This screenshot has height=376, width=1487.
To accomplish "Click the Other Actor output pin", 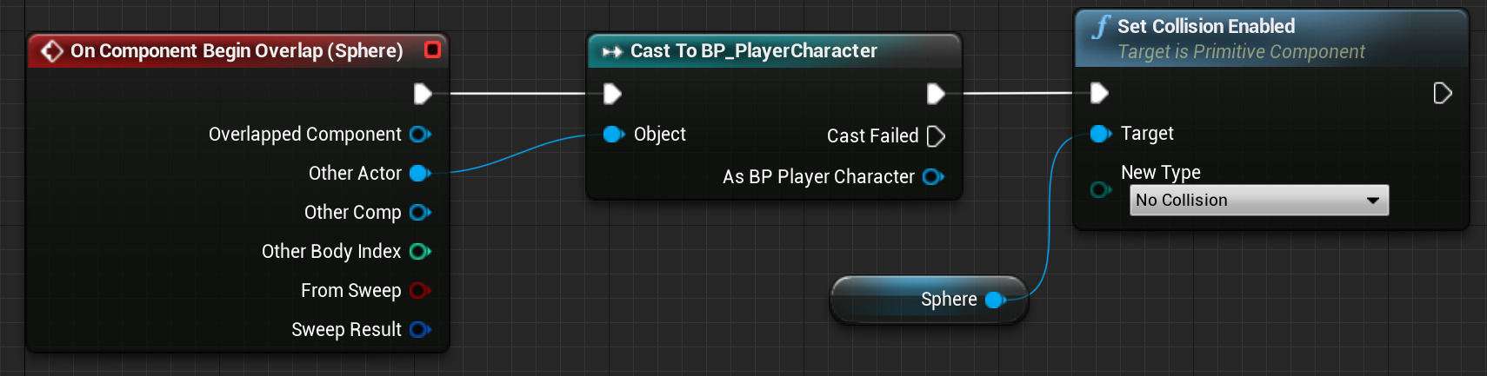I will click(420, 174).
